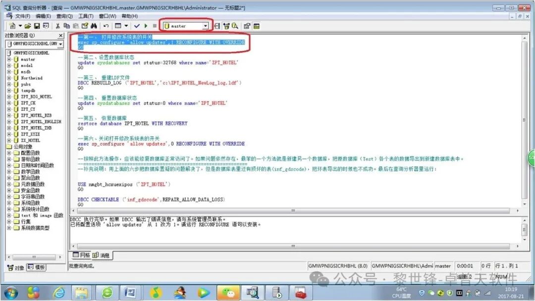Click the Object Search icon in toolbar

(x=234, y=26)
